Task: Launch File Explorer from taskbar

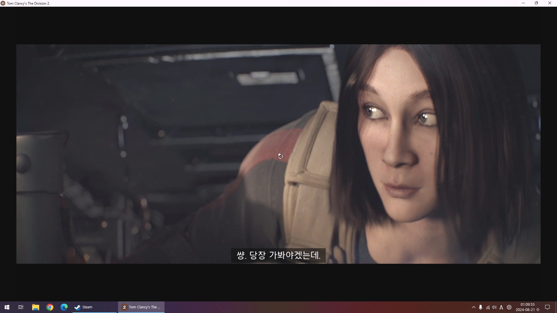Action: coord(35,307)
